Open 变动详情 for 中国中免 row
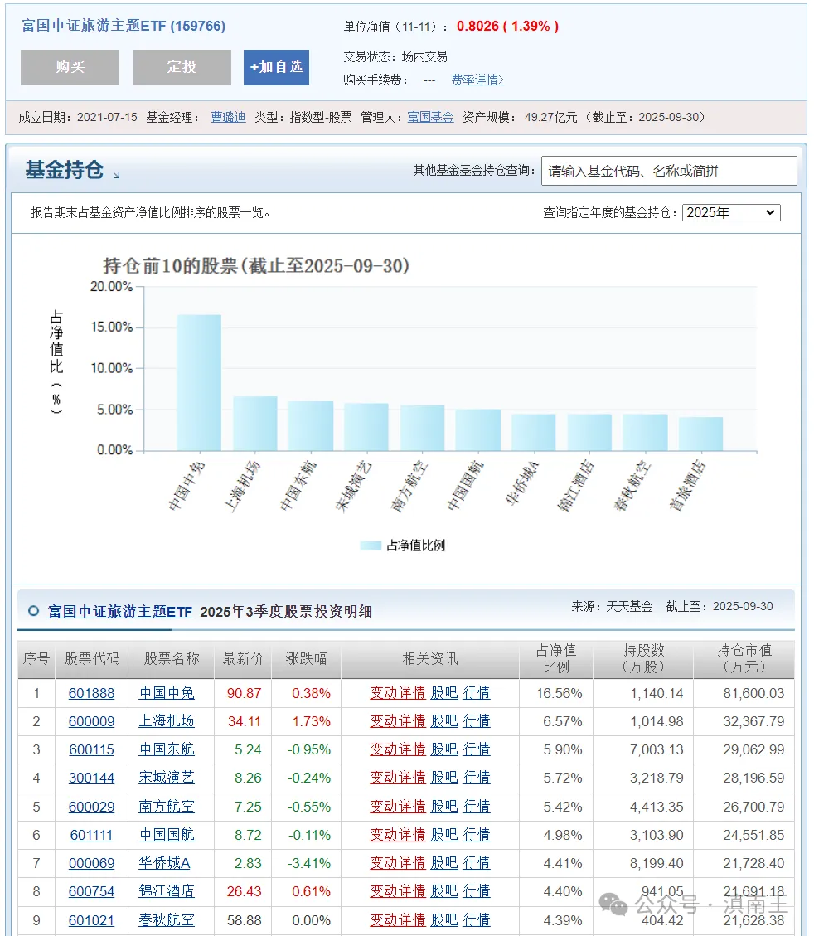This screenshot has width=814, height=936. pos(397,693)
